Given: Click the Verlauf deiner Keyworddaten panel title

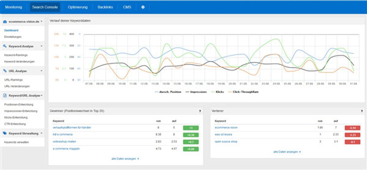Looking at the screenshot, I should tap(70, 21).
